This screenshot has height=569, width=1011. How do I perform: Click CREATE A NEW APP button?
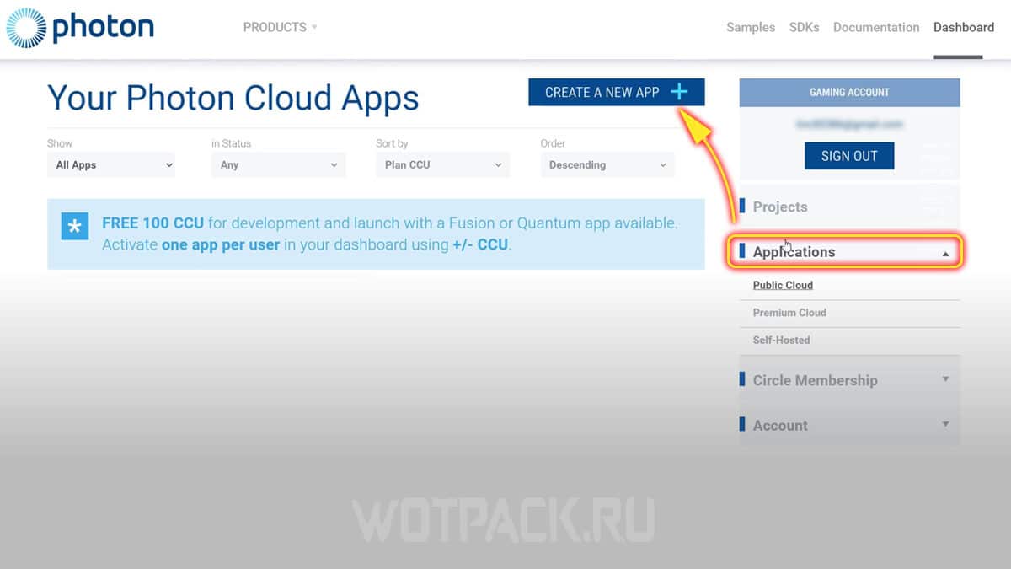pyautogui.click(x=617, y=92)
